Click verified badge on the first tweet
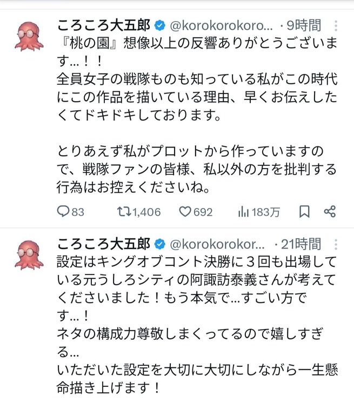Screen dimensions: 354x402 (160, 25)
